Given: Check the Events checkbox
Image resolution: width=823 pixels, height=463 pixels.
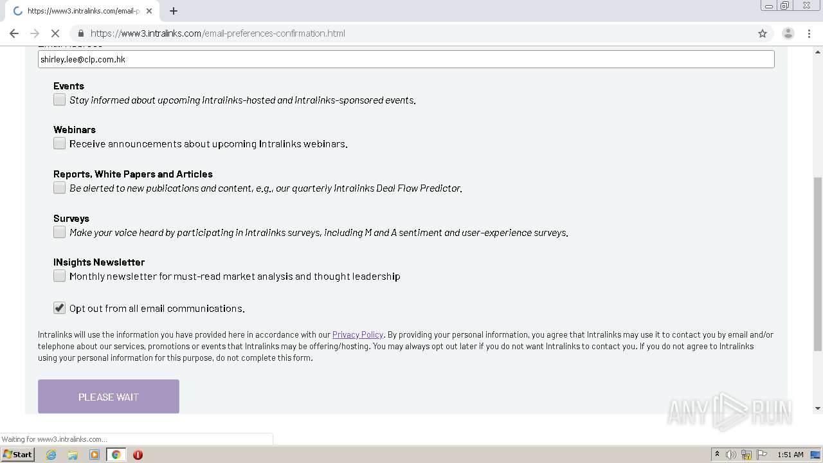Looking at the screenshot, I should tap(59, 100).
